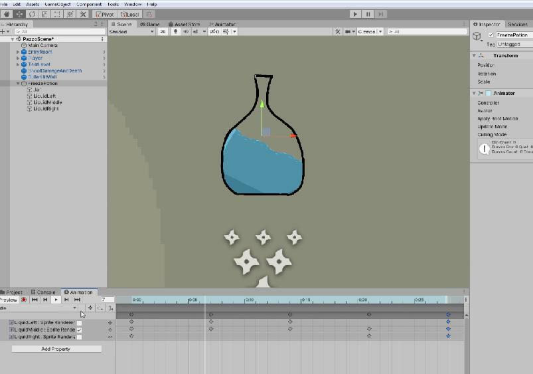Viewport: 533px width, 374px height.
Task: Enable animation recording with red record button
Action: (x=24, y=300)
